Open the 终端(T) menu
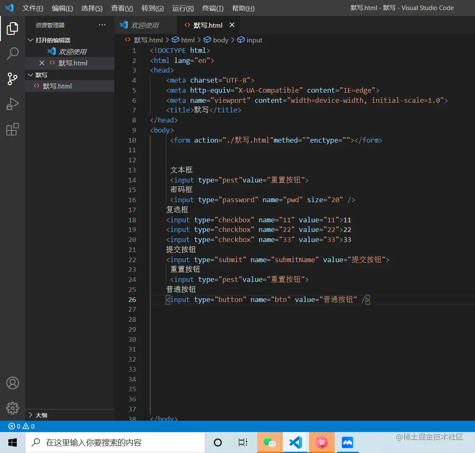Viewport: 475px width, 453px height. (x=213, y=8)
